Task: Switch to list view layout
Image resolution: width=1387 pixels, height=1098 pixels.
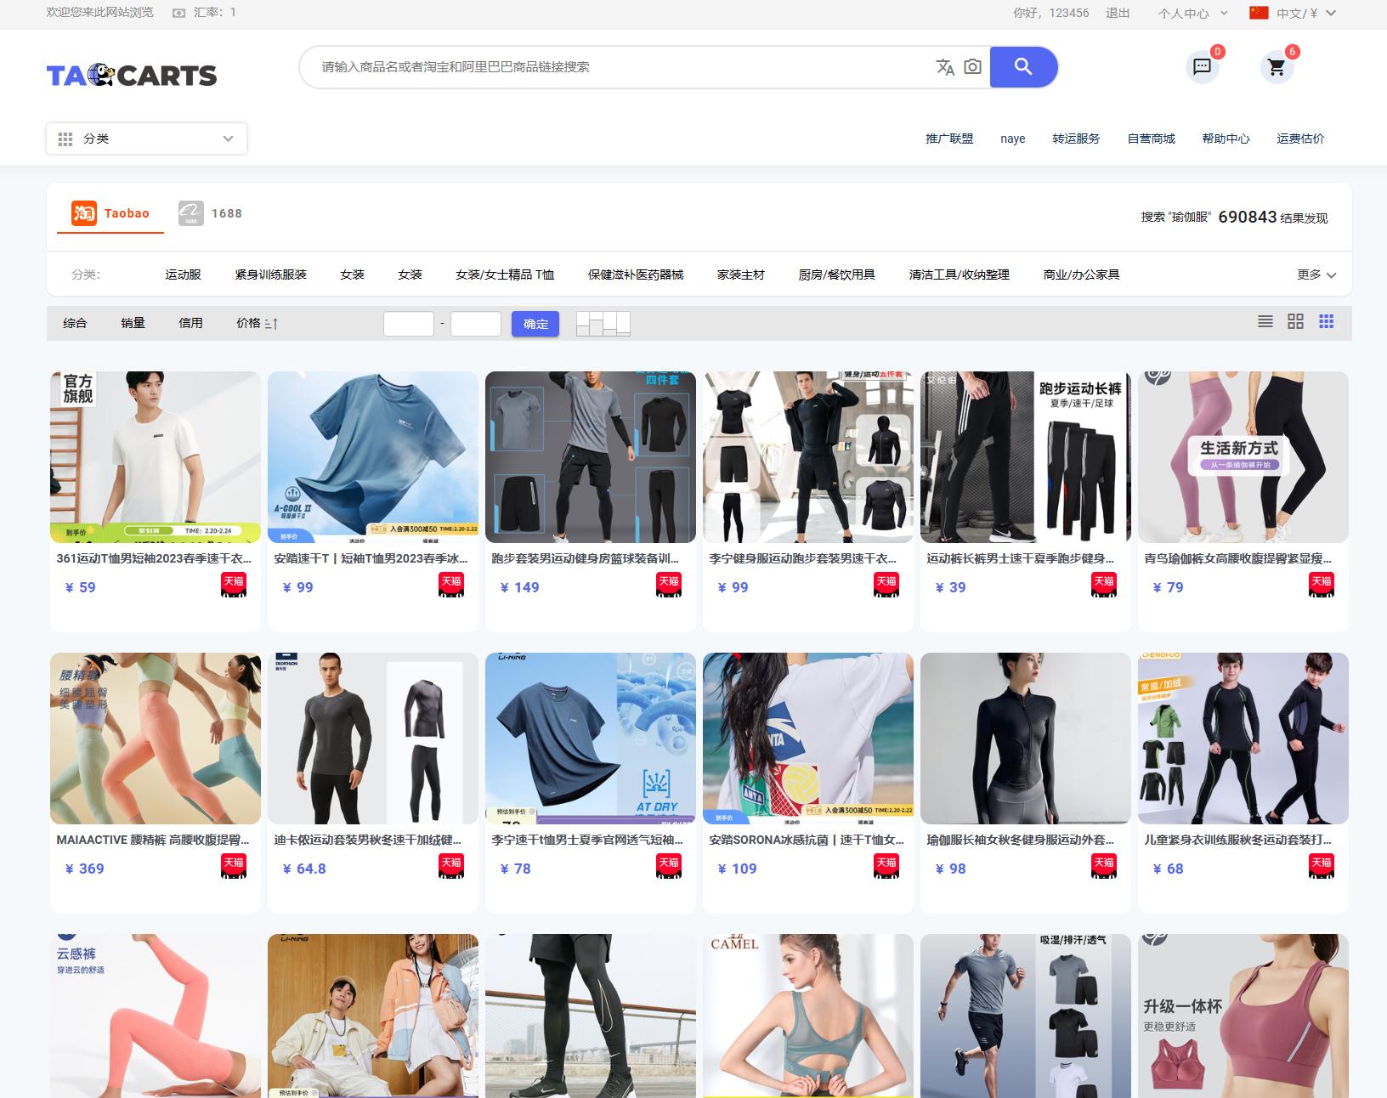Action: pos(1265,321)
